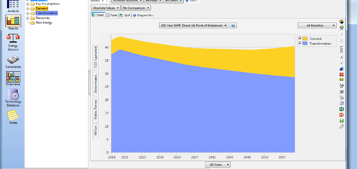
Task: Open the All Years dropdown
Action: coord(218,165)
